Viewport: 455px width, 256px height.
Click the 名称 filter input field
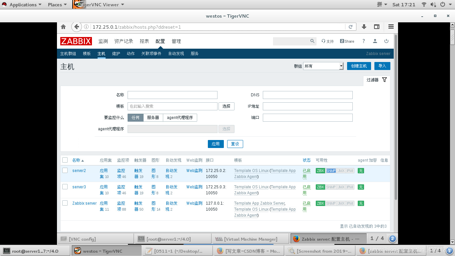173,95
